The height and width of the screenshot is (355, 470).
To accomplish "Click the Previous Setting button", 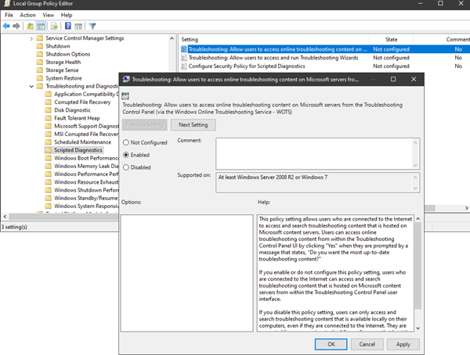I will (144, 125).
